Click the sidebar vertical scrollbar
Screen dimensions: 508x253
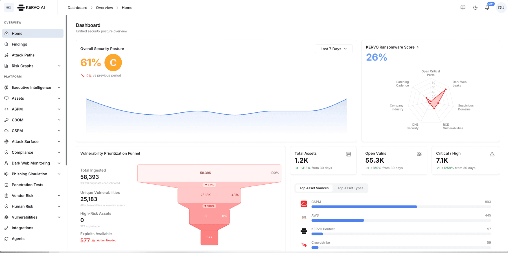66,90
